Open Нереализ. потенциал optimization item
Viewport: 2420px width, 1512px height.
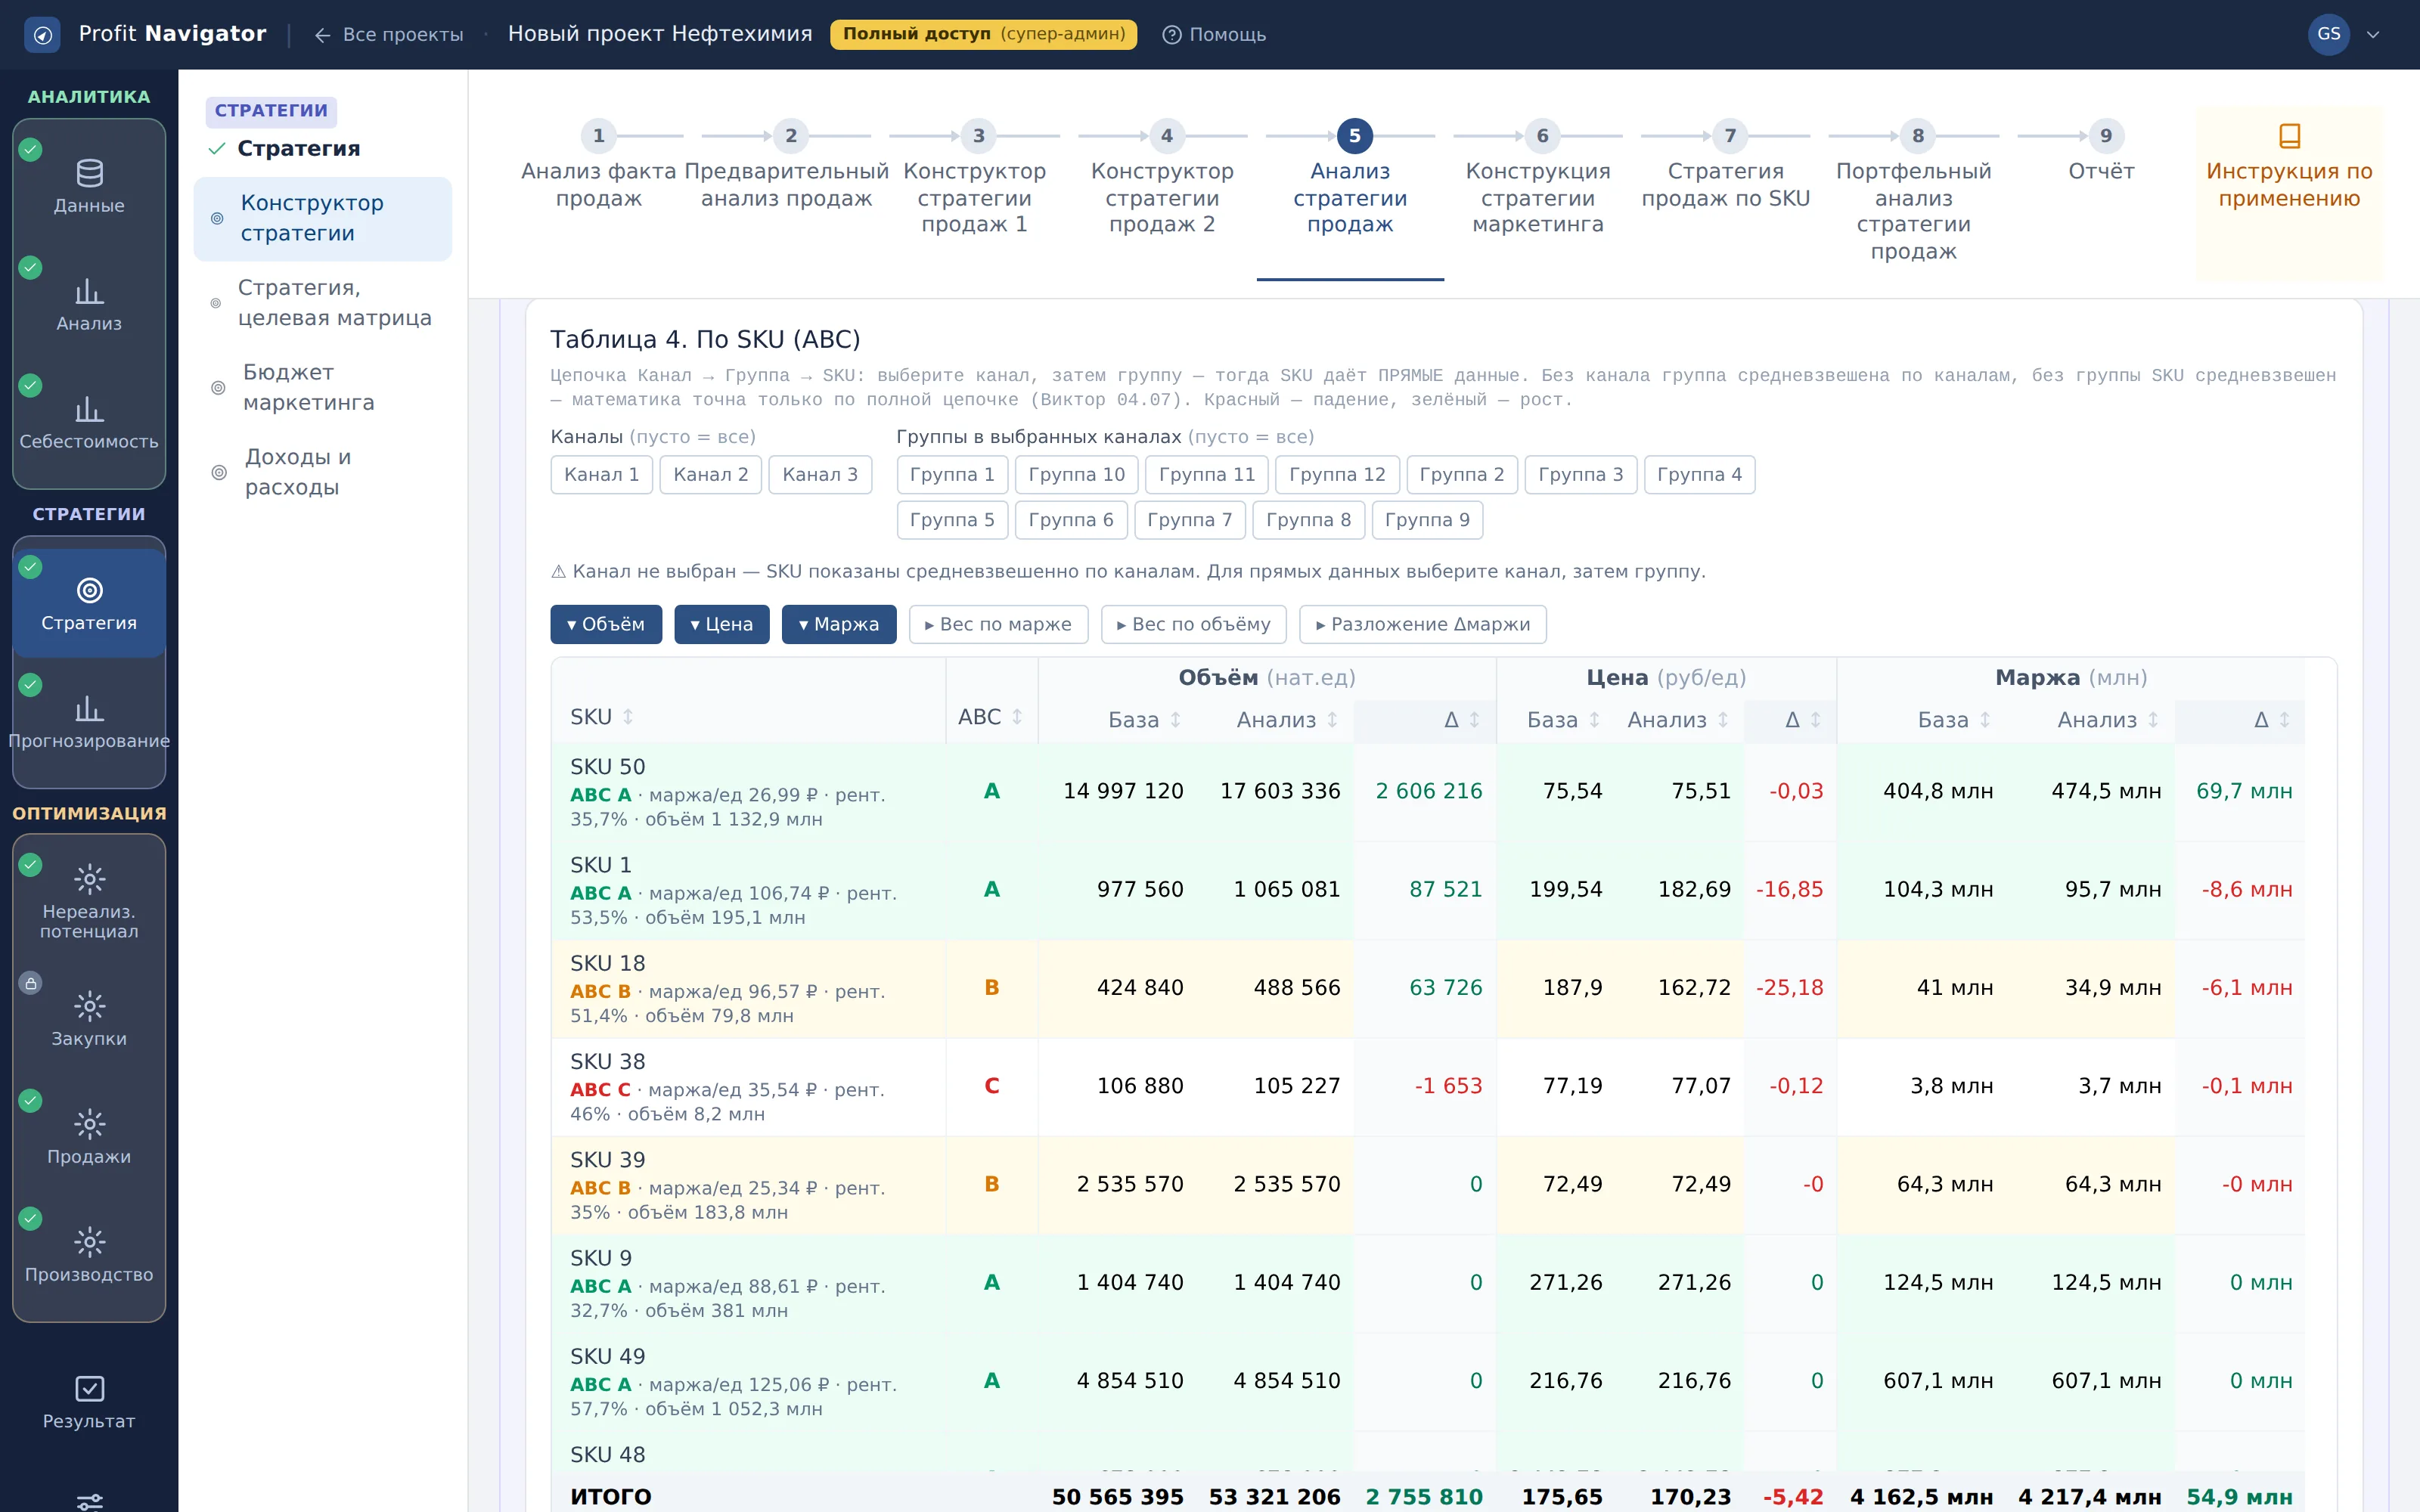[89, 903]
